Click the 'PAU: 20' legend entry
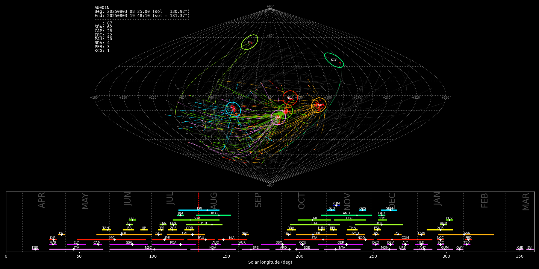The image size is (539, 269). point(103,39)
